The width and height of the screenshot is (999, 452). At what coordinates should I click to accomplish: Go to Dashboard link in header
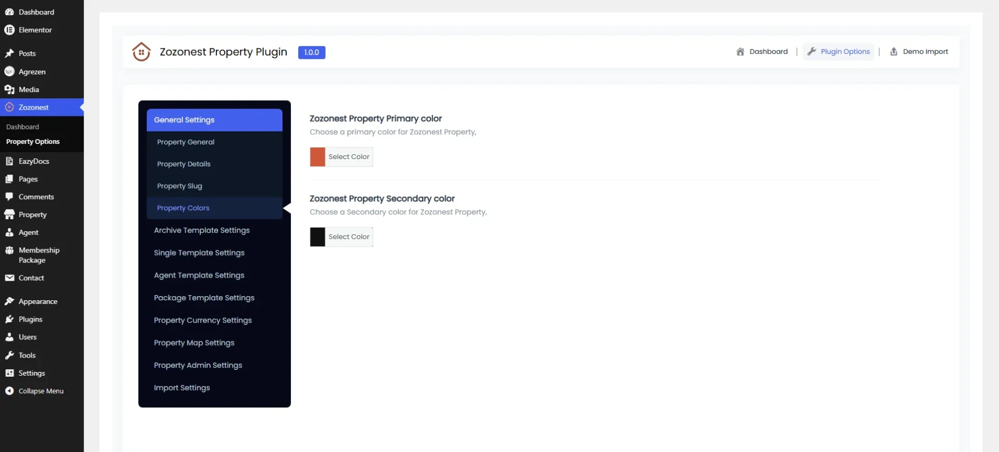click(762, 51)
